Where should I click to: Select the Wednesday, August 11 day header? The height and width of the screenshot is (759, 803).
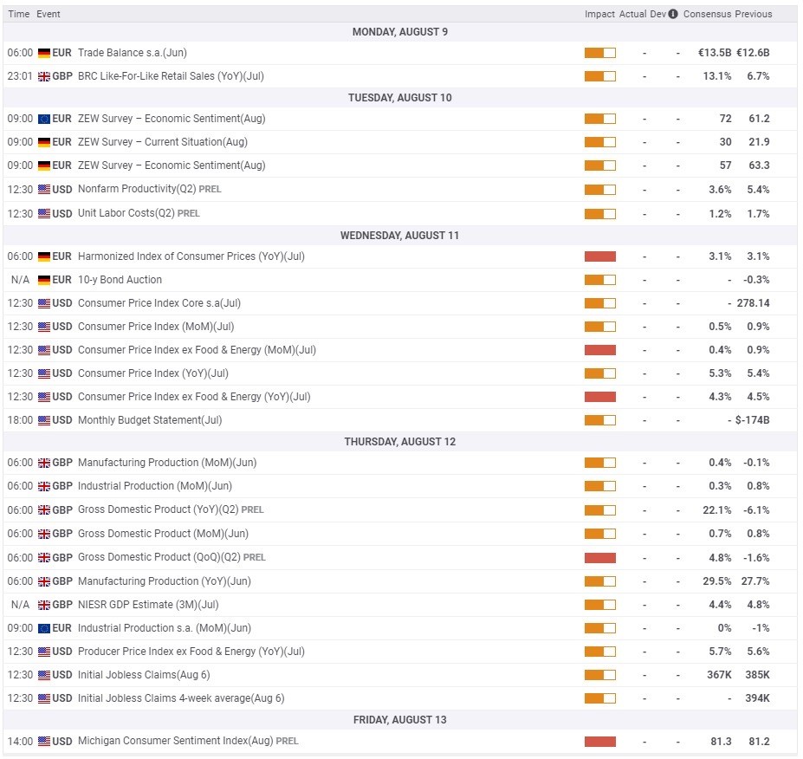[x=400, y=236]
